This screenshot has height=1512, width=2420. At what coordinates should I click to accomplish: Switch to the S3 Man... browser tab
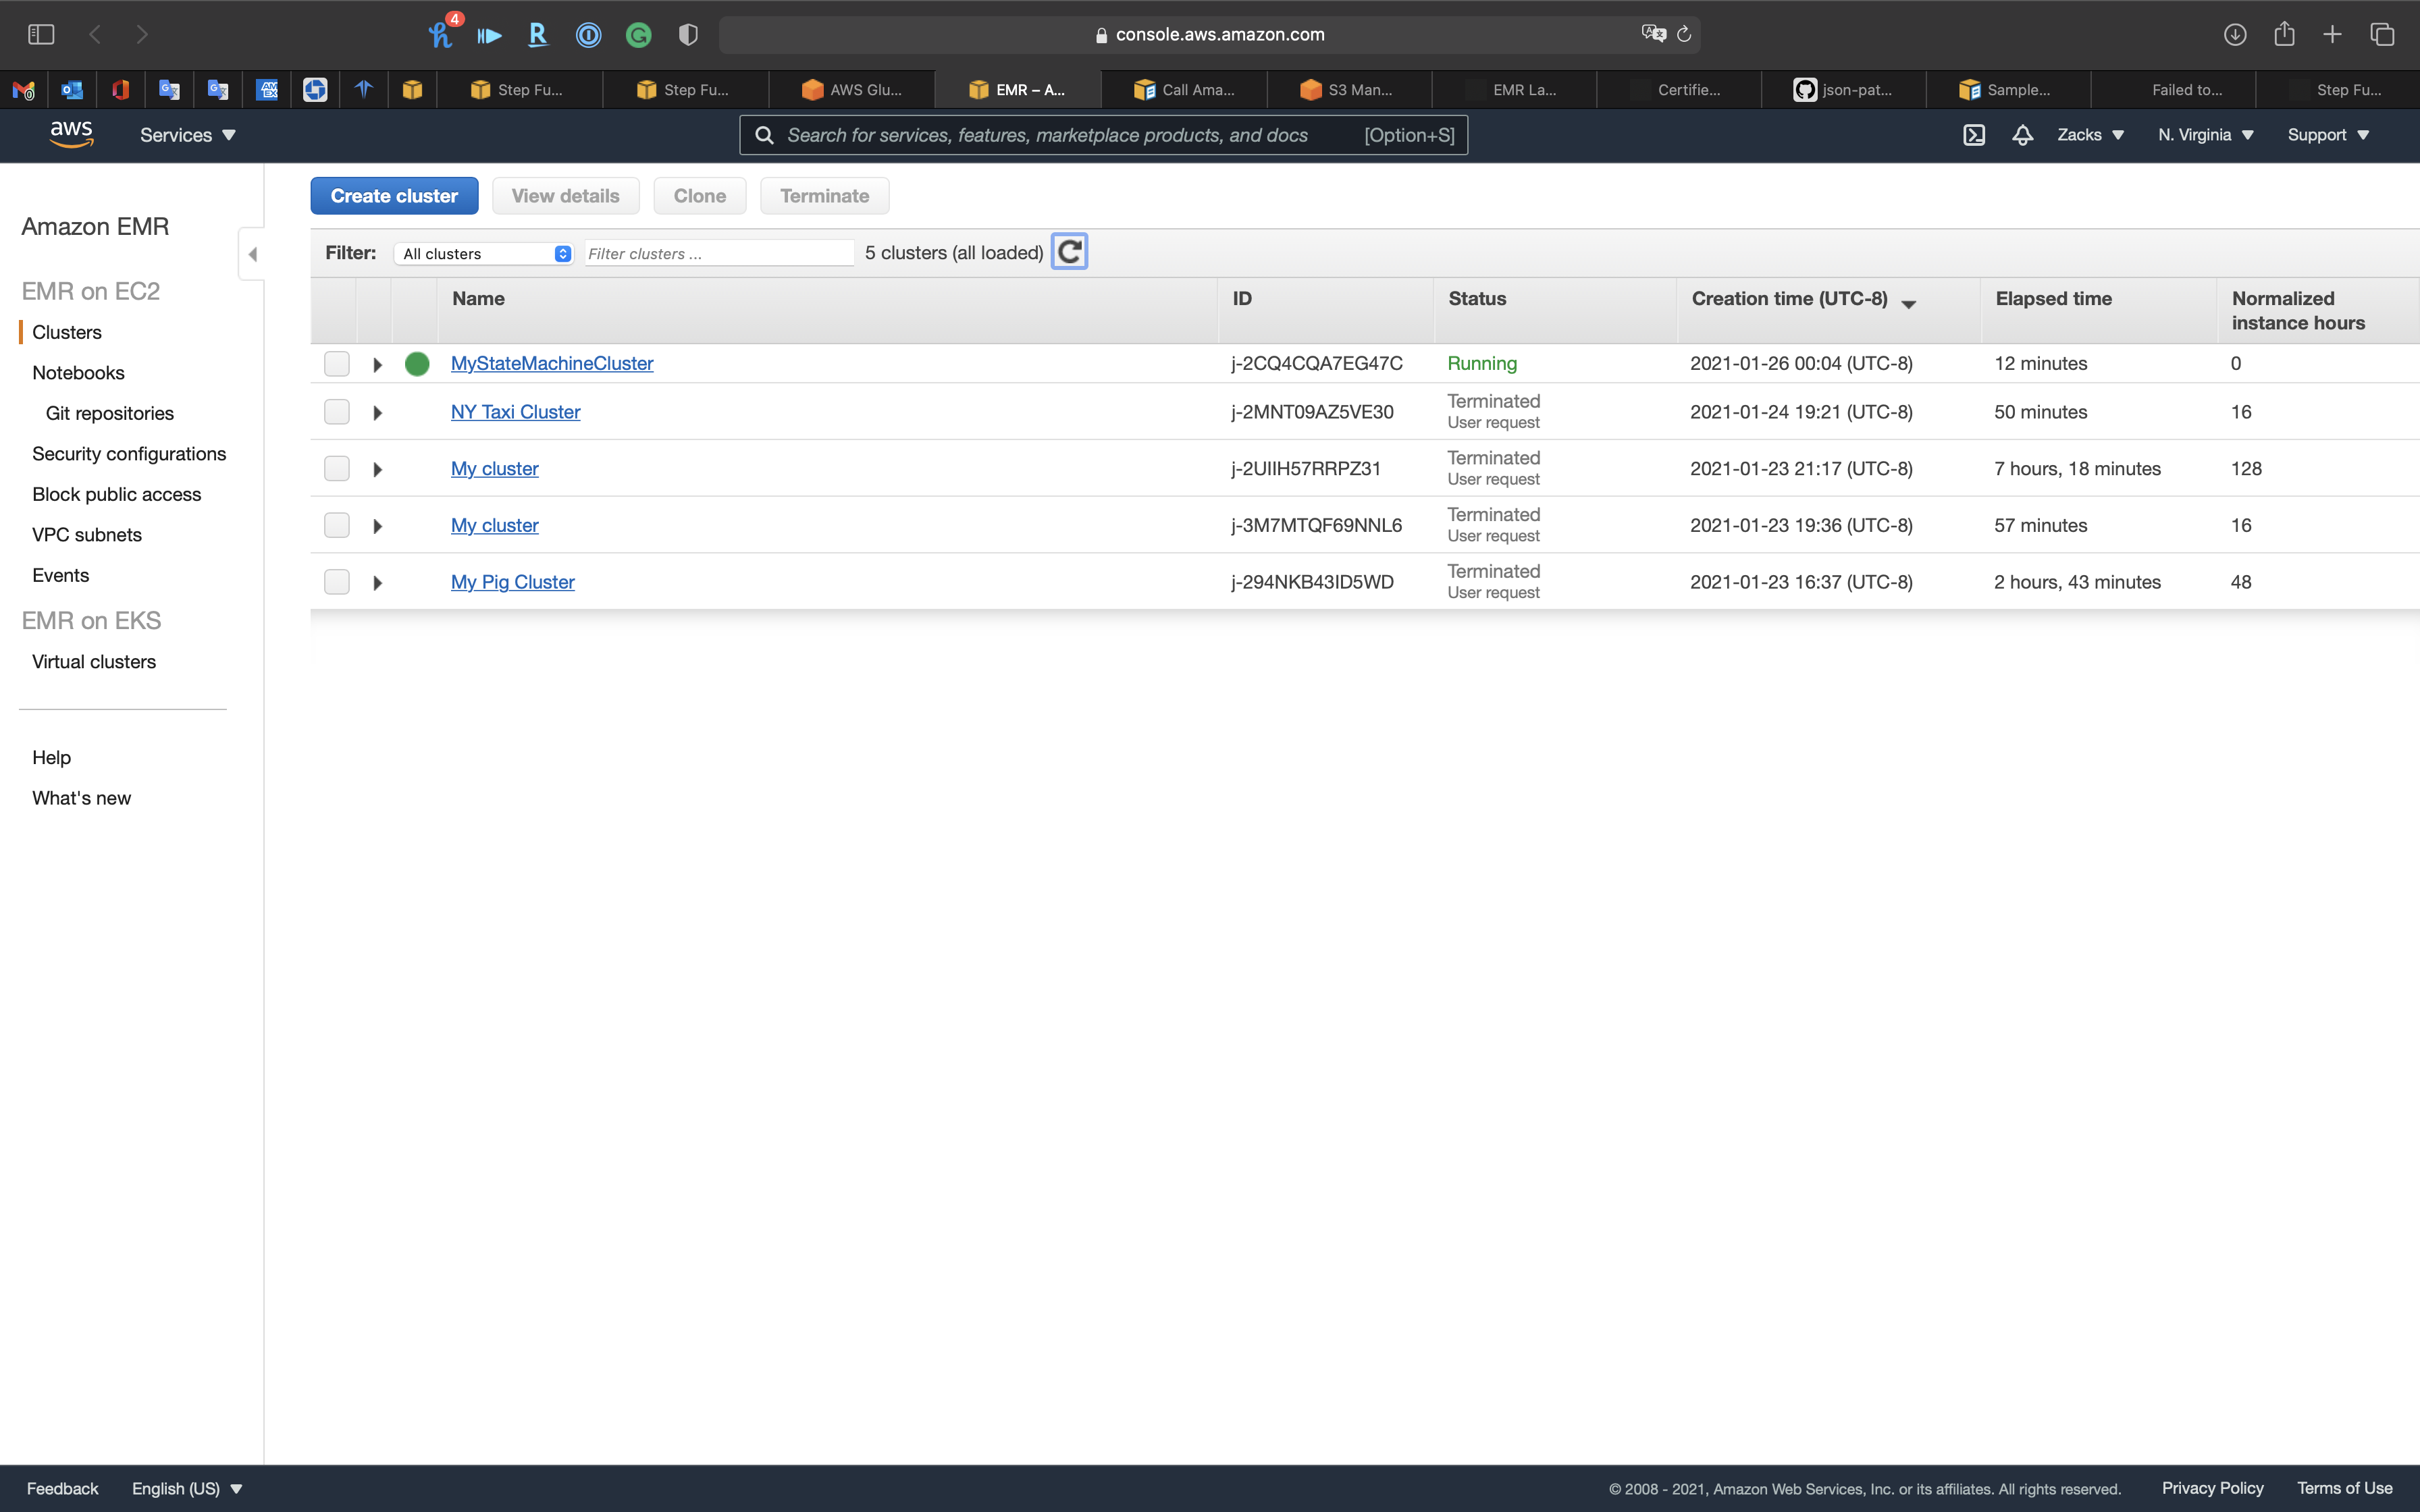[x=1348, y=90]
